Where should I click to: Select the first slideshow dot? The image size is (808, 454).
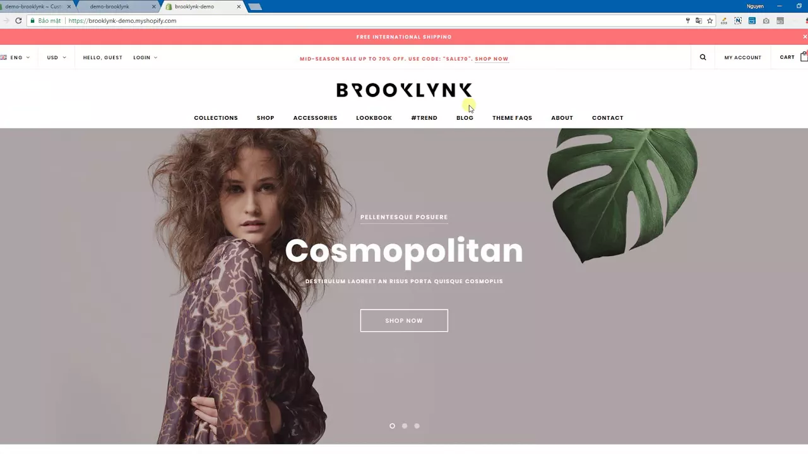pos(392,426)
